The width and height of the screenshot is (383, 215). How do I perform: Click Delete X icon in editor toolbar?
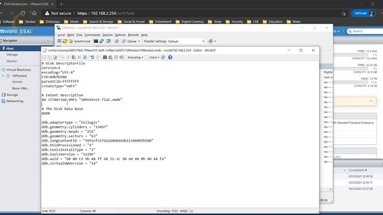[x=79, y=57]
